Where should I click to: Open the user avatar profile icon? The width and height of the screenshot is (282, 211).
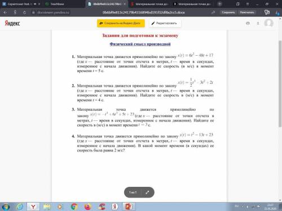[268, 23]
